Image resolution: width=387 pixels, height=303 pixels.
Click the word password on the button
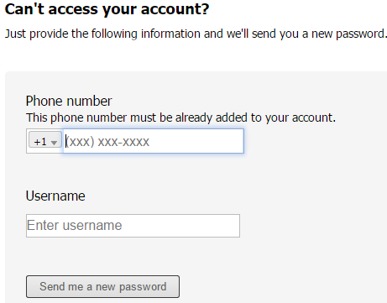coord(143,287)
